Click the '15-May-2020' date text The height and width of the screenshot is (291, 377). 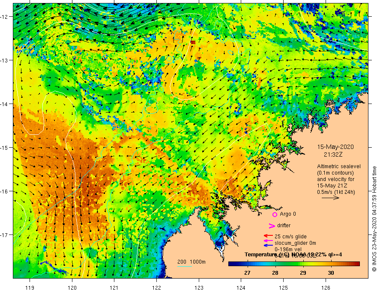(x=335, y=147)
